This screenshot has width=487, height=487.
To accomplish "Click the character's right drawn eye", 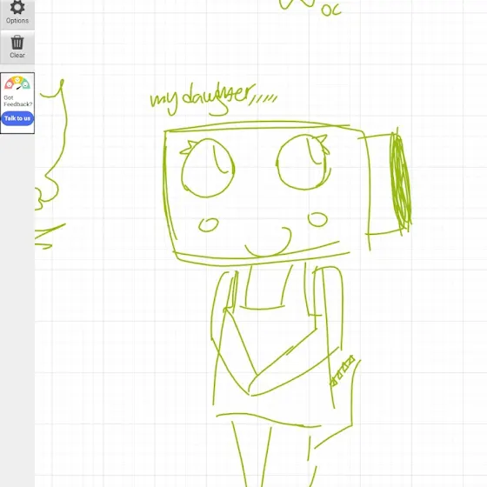I will [x=304, y=162].
